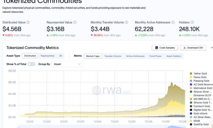
Task: Select the Represented asset type option
Action: coord(48,56)
